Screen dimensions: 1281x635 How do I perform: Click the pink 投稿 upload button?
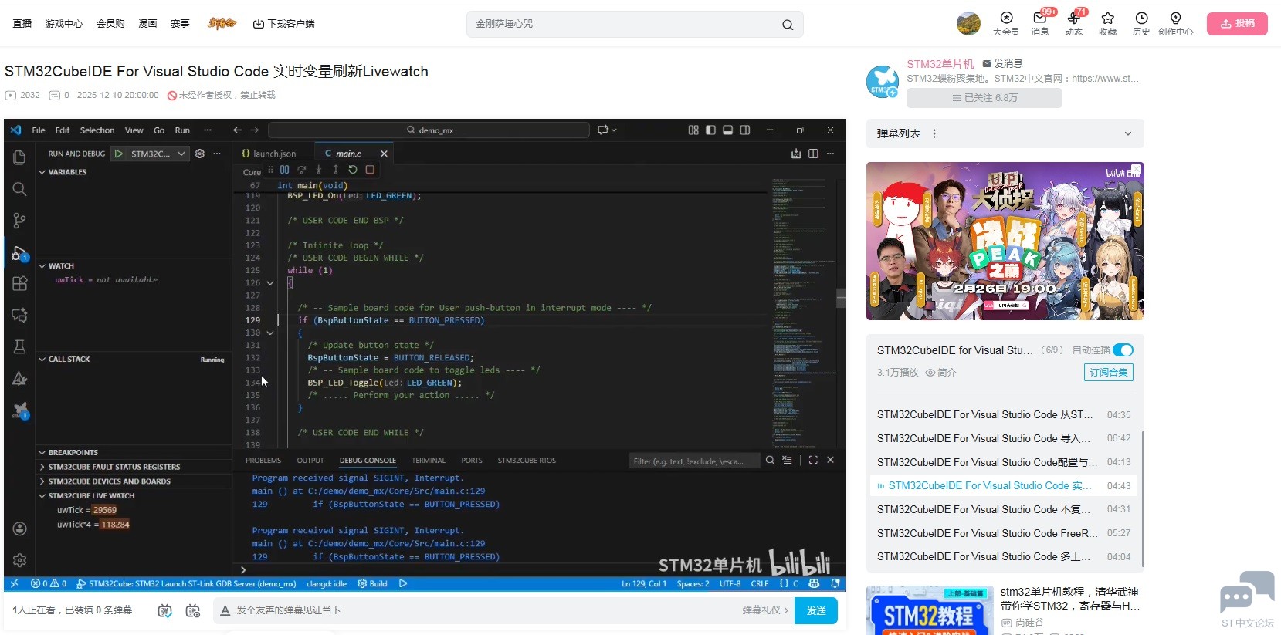click(x=1237, y=24)
